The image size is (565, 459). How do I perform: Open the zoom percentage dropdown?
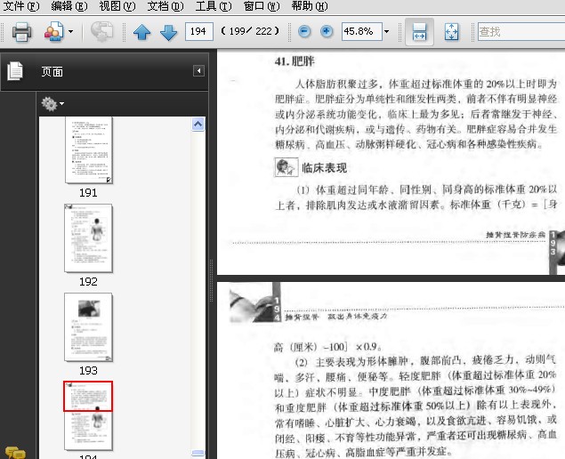pyautogui.click(x=386, y=33)
